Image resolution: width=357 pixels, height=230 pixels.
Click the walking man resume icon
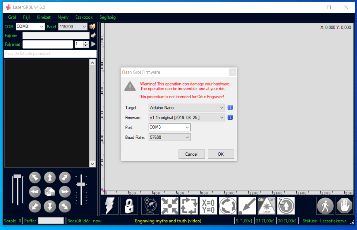pyautogui.click(x=325, y=206)
